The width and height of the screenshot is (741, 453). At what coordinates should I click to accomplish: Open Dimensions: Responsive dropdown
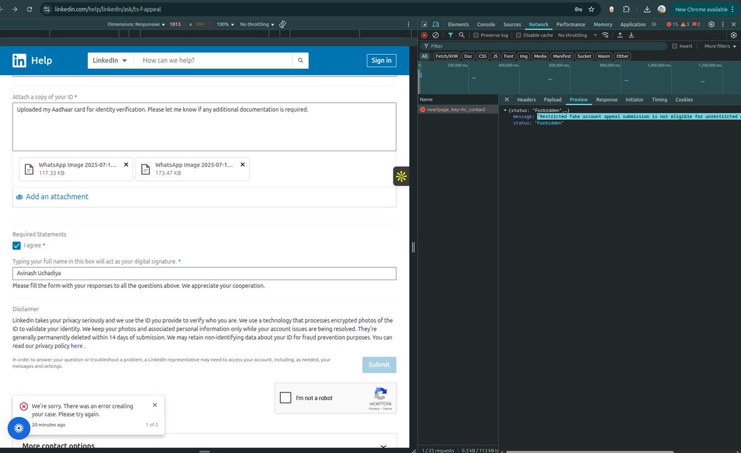coord(136,24)
